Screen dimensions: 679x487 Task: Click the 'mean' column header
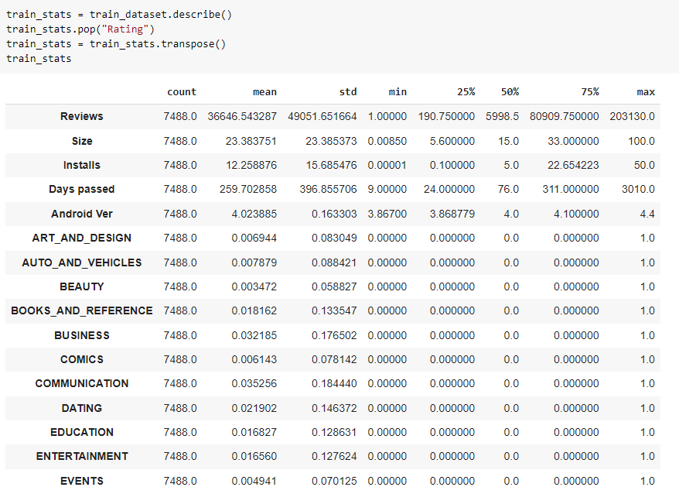264,92
